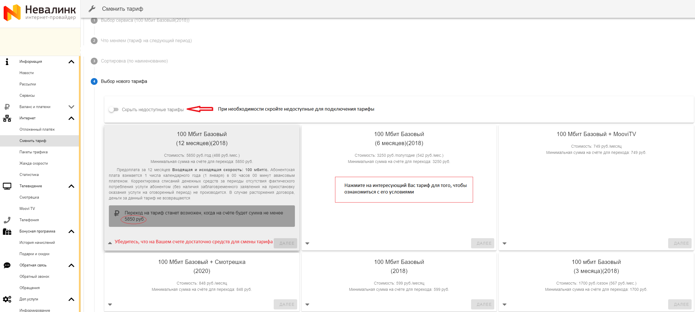Image resolution: width=695 pixels, height=312 pixels.
Task: Collapse the Телевидение section chevron
Action: (x=71, y=186)
